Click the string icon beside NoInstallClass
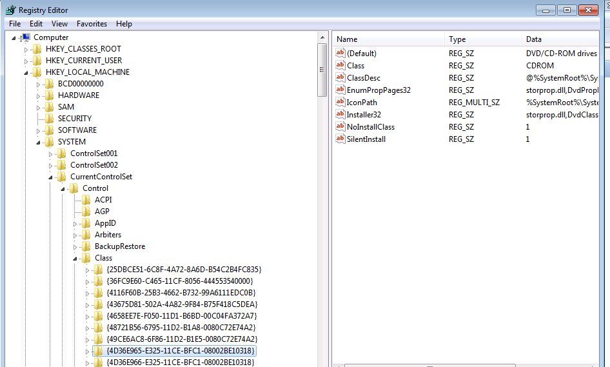This screenshot has width=610, height=367. (340, 126)
